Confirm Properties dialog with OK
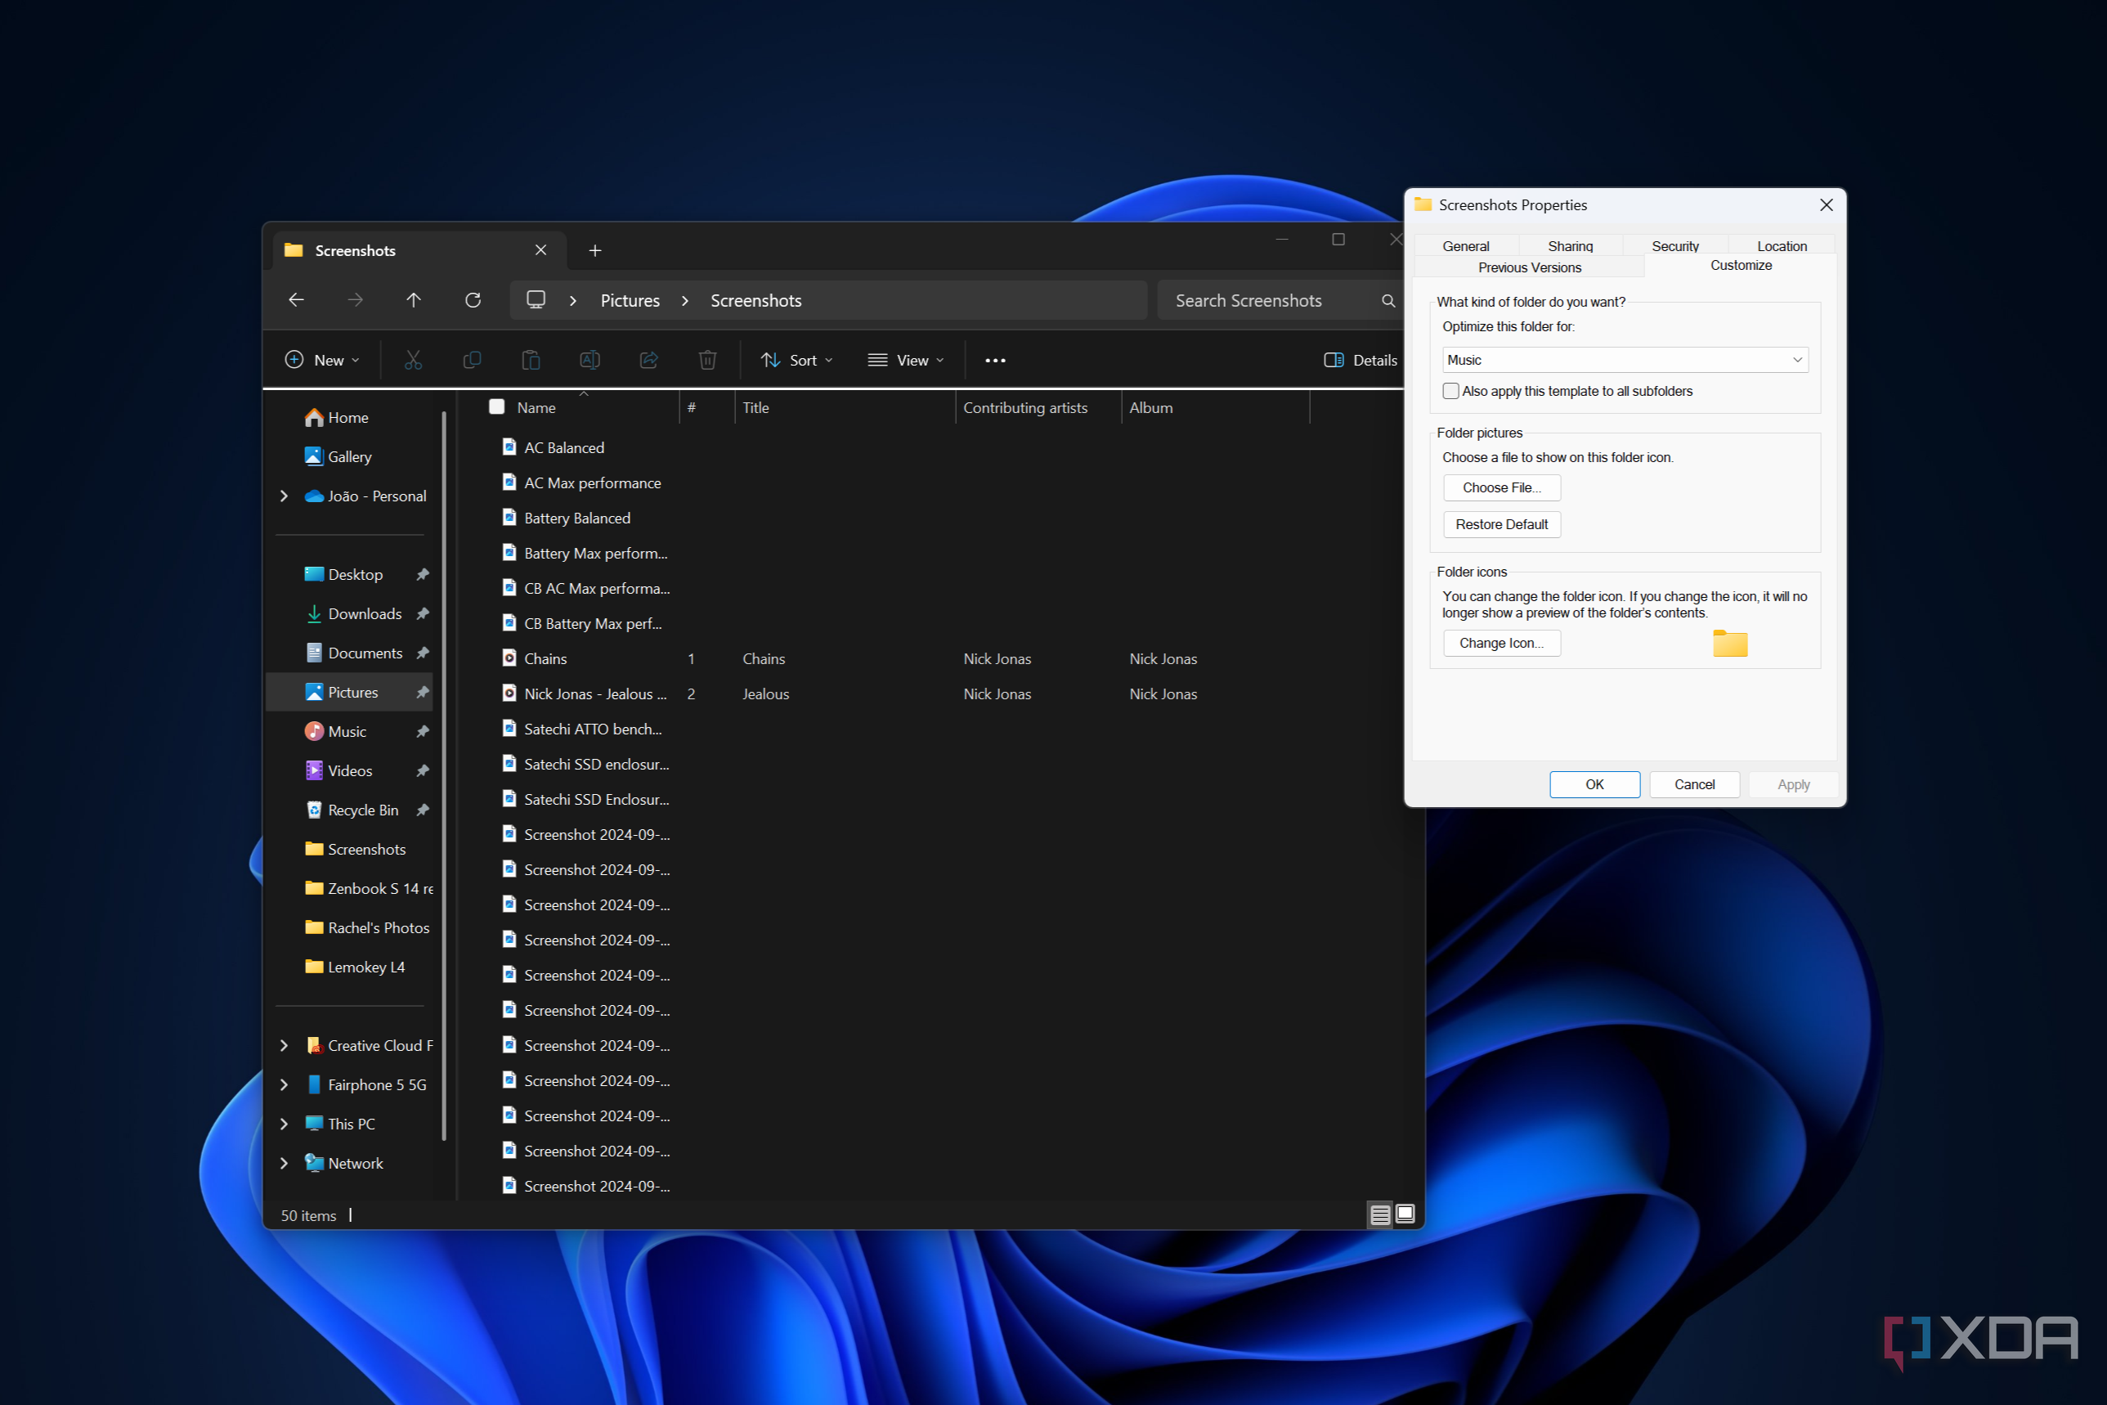Viewport: 2107px width, 1405px height. tap(1594, 785)
